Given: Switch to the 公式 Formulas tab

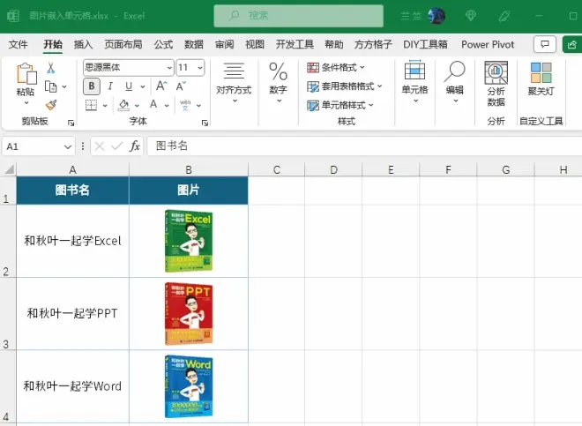Looking at the screenshot, I should coord(163,44).
